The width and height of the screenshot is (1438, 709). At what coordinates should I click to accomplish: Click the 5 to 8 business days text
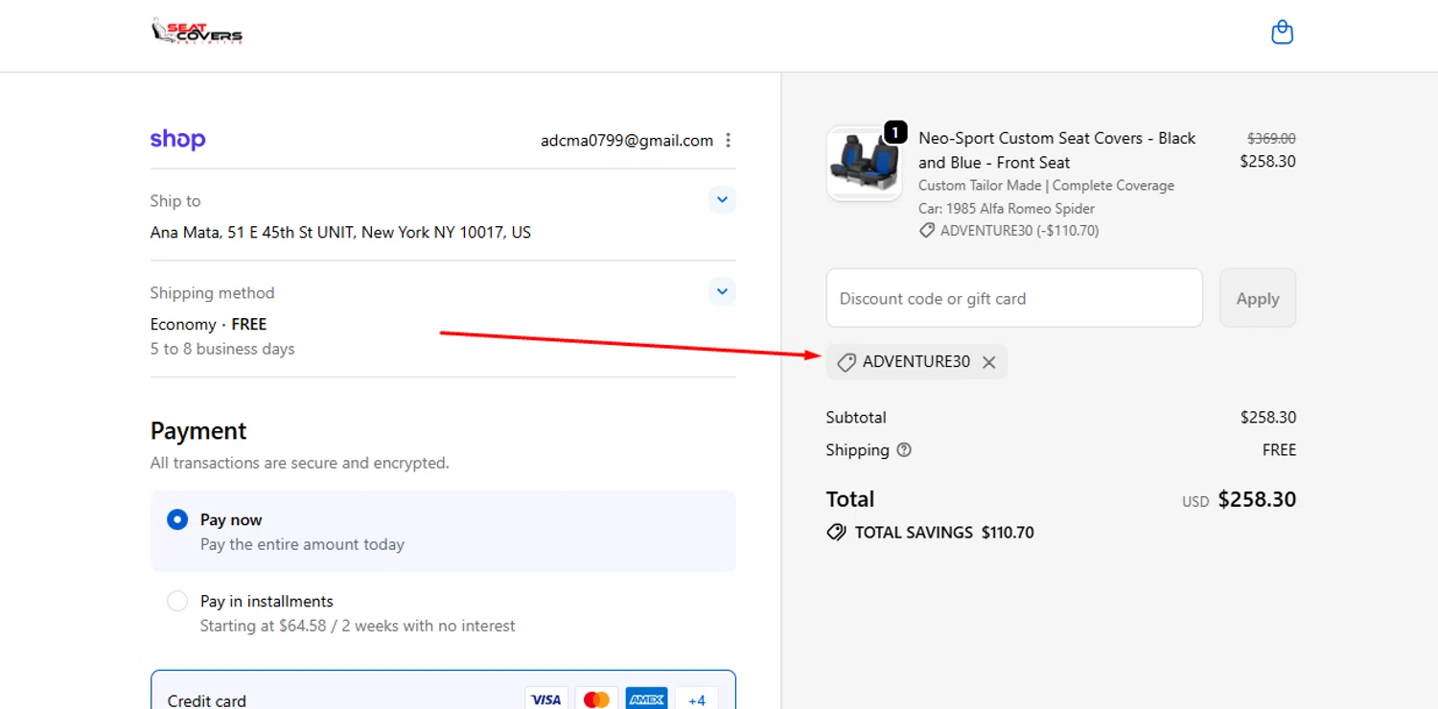222,349
